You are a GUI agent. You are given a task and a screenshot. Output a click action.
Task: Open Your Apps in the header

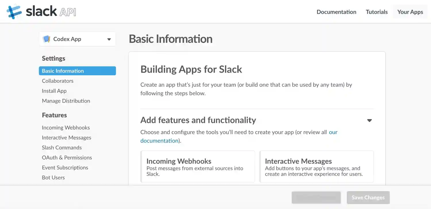point(410,12)
